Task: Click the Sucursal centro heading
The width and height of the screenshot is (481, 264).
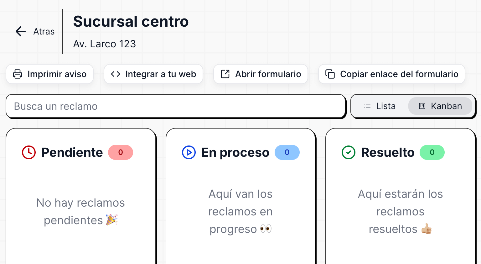Action: click(131, 22)
